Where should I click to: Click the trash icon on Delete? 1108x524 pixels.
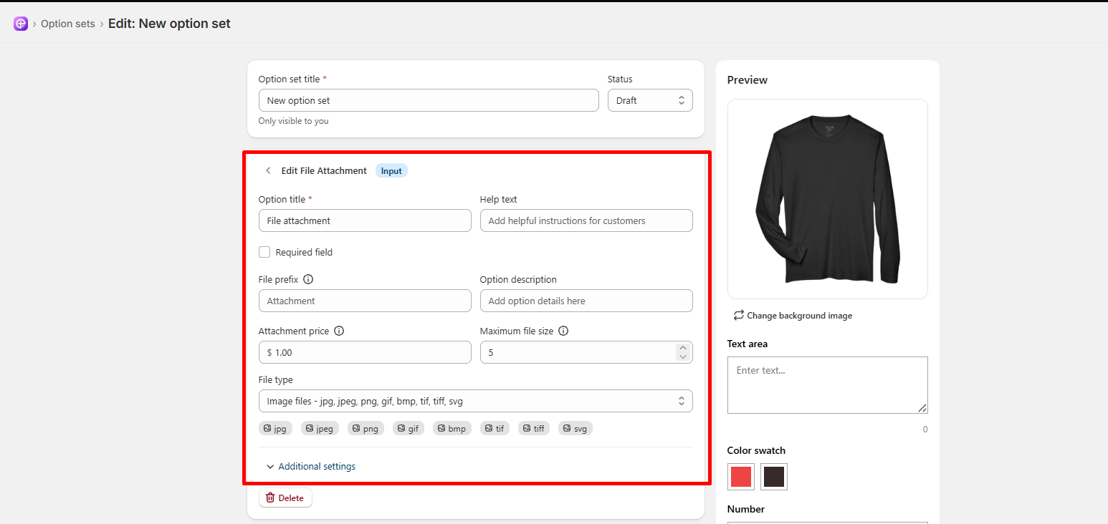pyautogui.click(x=270, y=498)
